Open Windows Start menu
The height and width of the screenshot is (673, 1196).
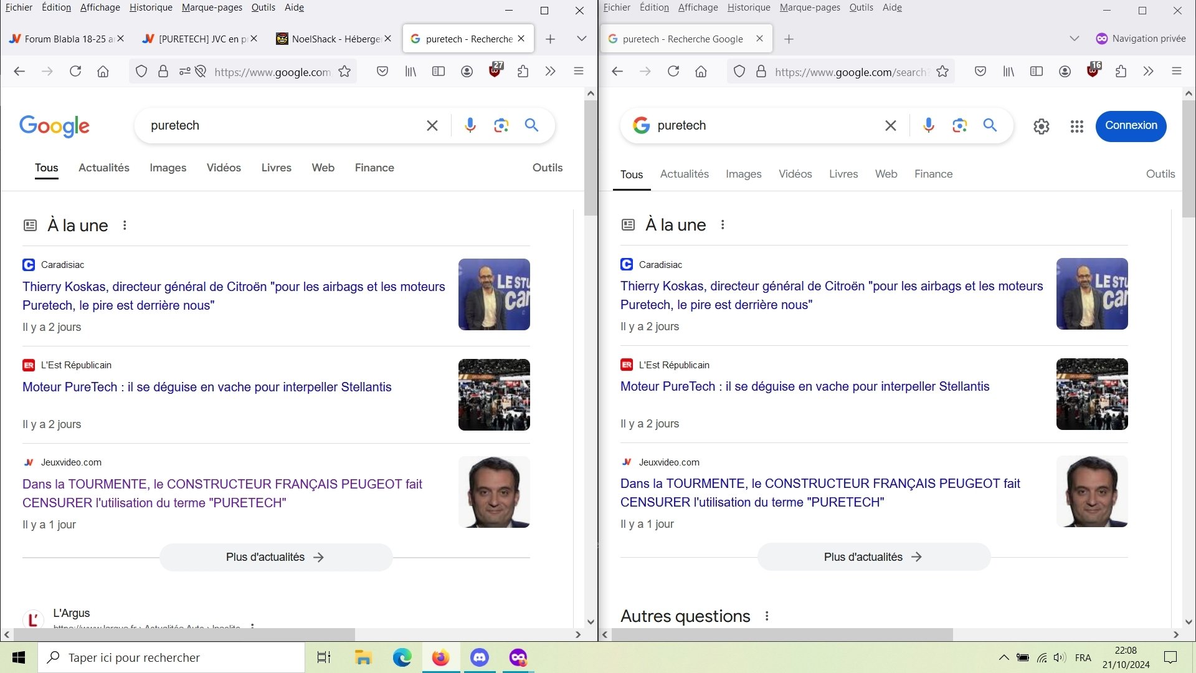[19, 657]
